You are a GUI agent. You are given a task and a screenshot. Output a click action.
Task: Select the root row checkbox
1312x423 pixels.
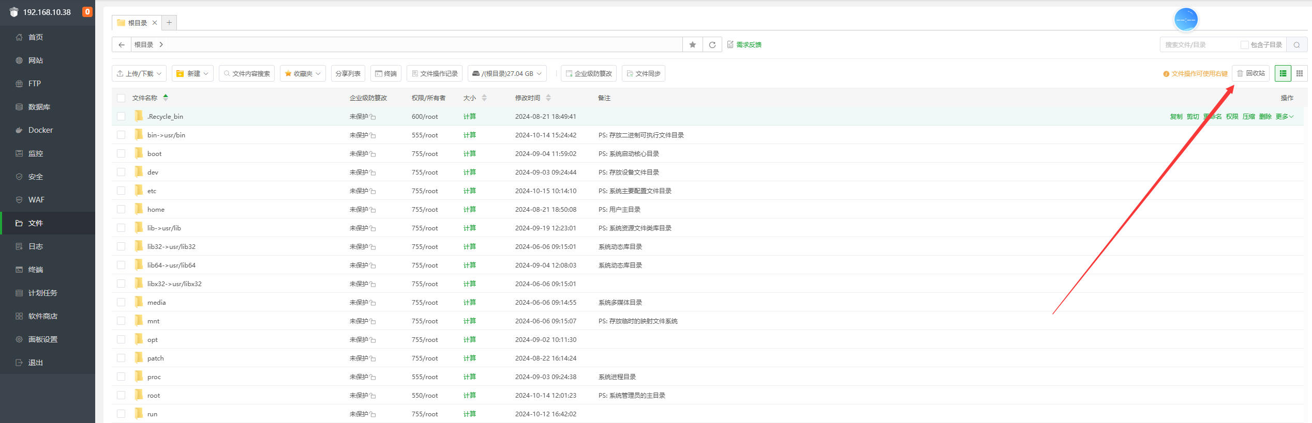click(121, 396)
